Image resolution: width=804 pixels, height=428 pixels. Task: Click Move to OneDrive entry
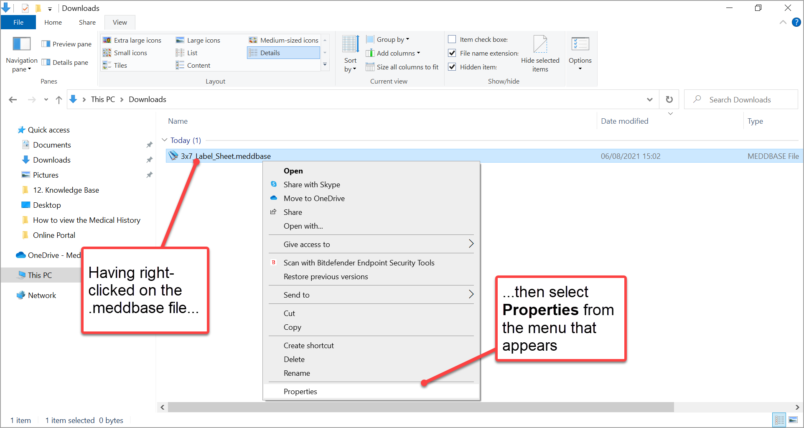pos(314,199)
